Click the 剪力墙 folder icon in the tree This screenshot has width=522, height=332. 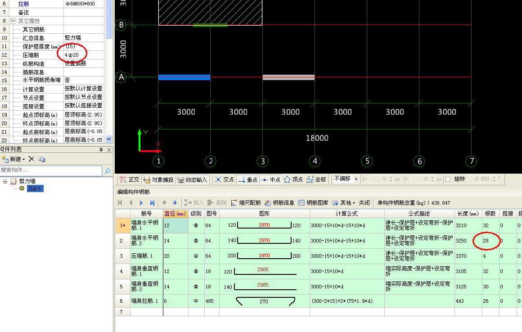point(13,181)
